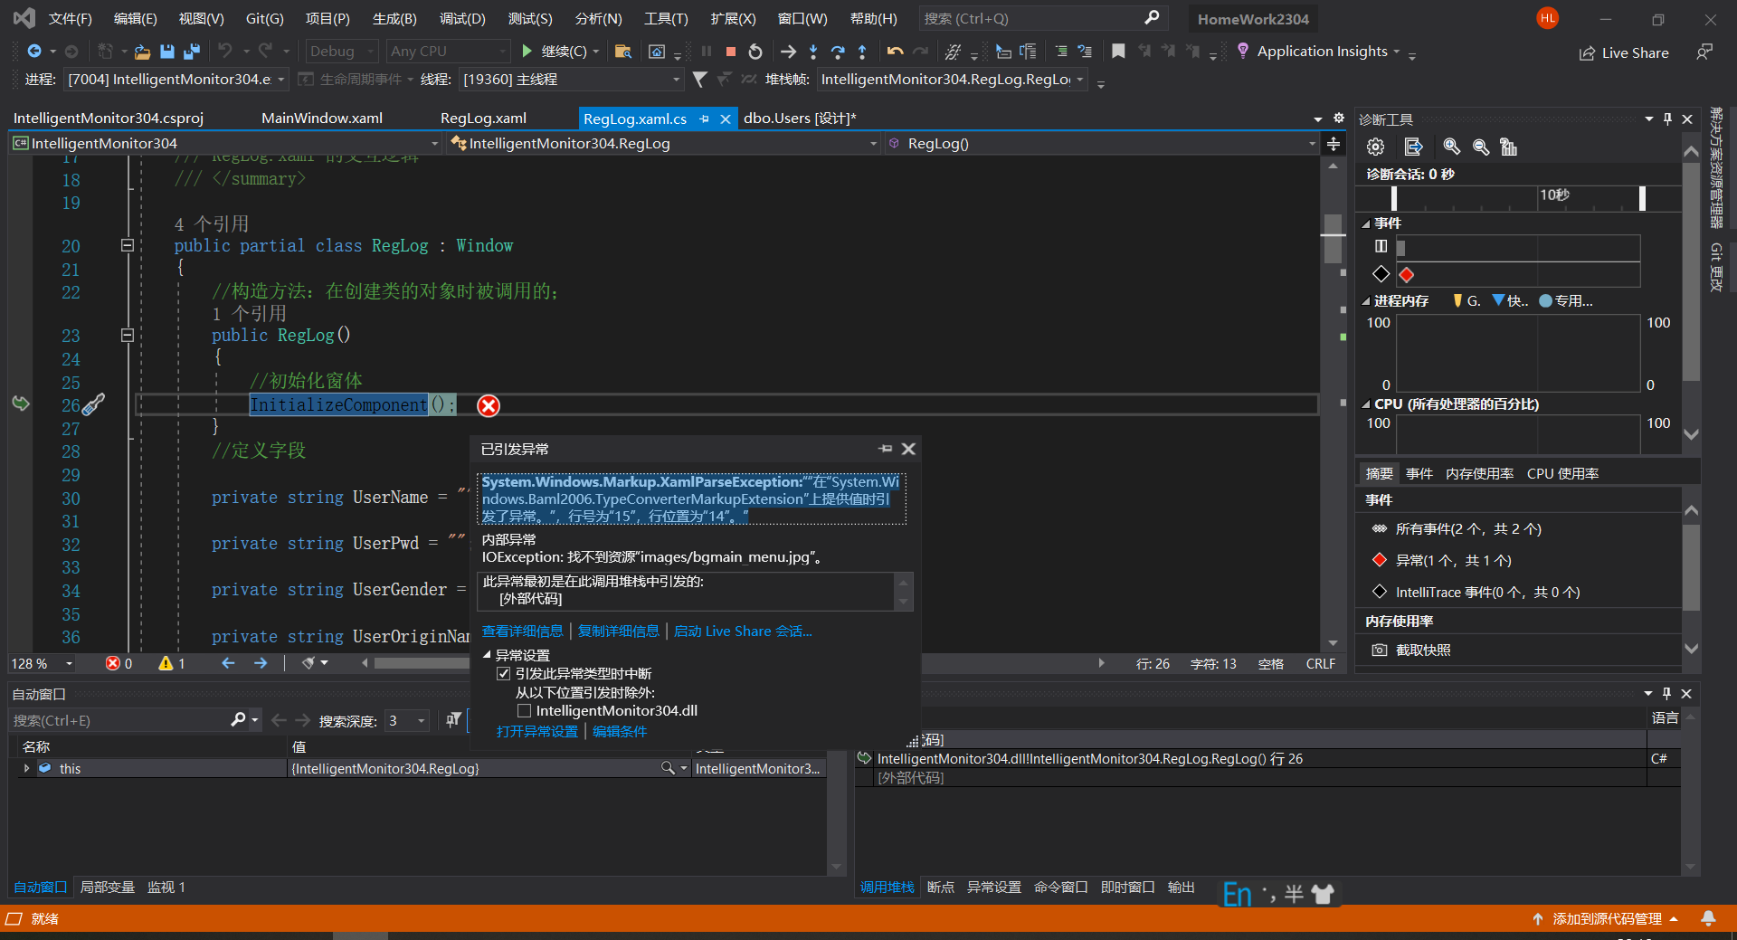Open the 调试(D) menu
1737x940 pixels.
click(462, 18)
